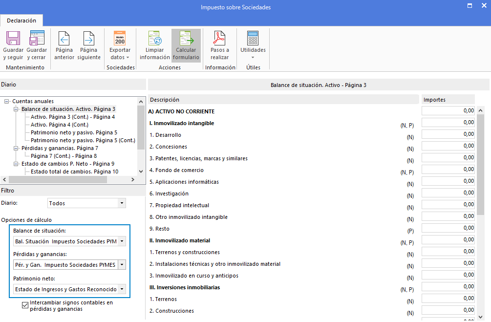Collapse Balance de situación Activo node
This screenshot has width=491, height=322.
tap(16, 109)
